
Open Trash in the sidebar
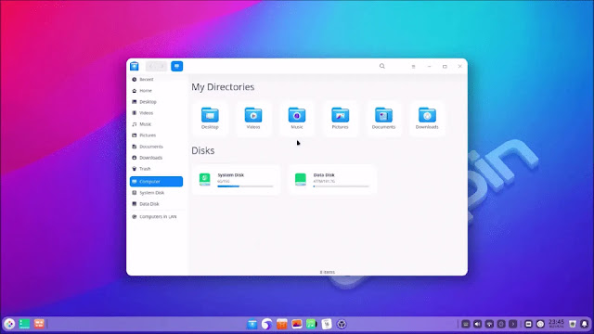tap(156, 169)
